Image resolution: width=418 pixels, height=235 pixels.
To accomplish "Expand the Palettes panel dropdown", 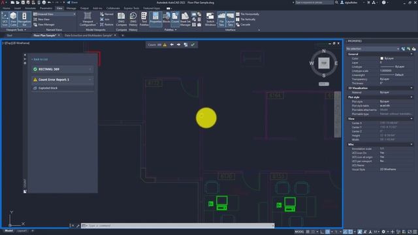I will pos(170,30).
